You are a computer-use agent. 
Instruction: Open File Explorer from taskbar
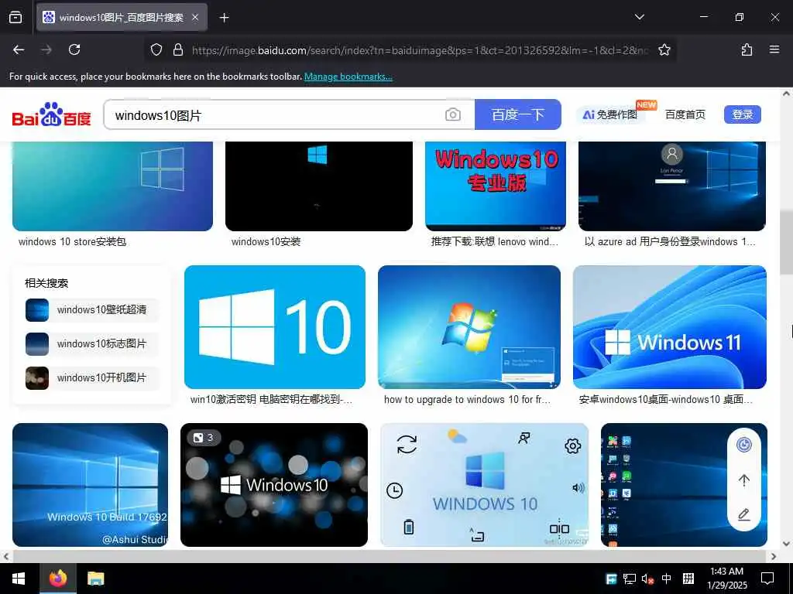95,579
